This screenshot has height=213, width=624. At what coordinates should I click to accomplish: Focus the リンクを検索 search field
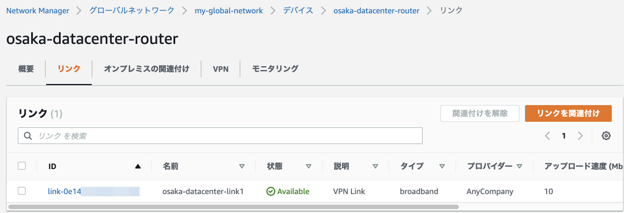click(x=220, y=136)
